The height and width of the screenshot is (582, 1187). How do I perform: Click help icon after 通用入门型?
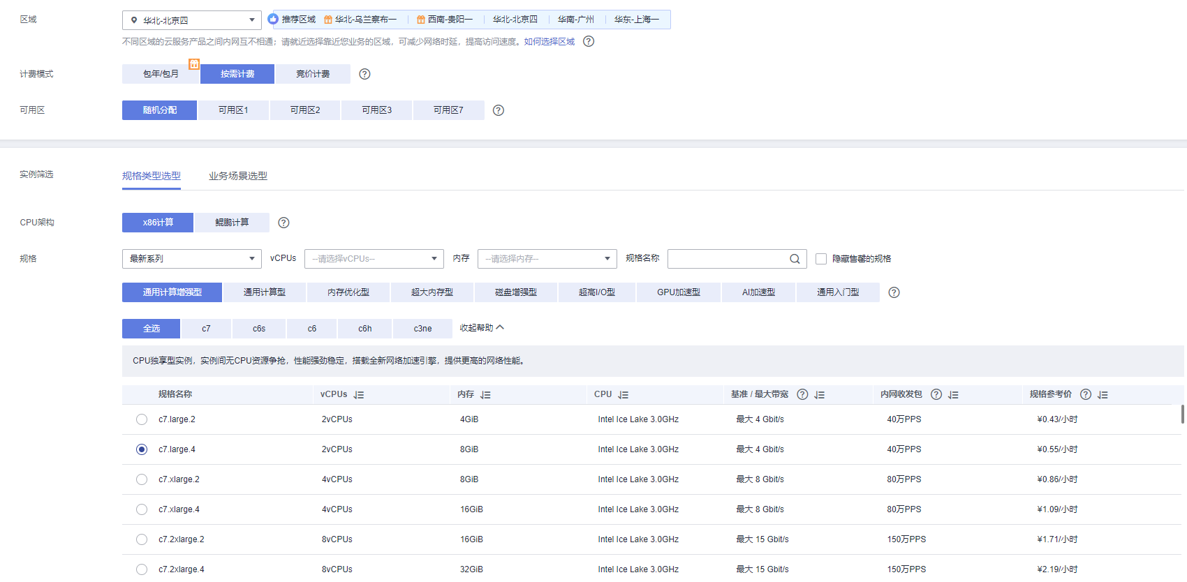pos(894,292)
